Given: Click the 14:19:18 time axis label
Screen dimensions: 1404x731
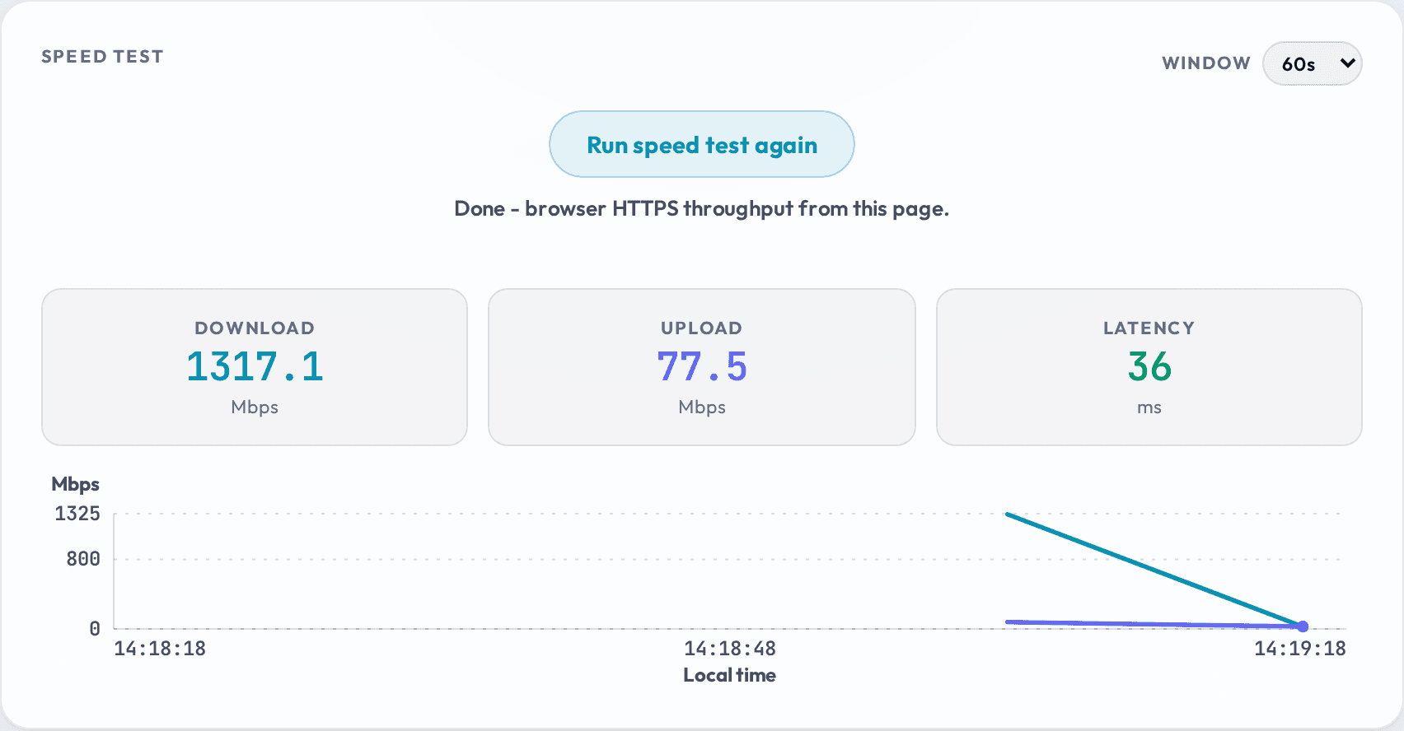Looking at the screenshot, I should click(x=1299, y=649).
